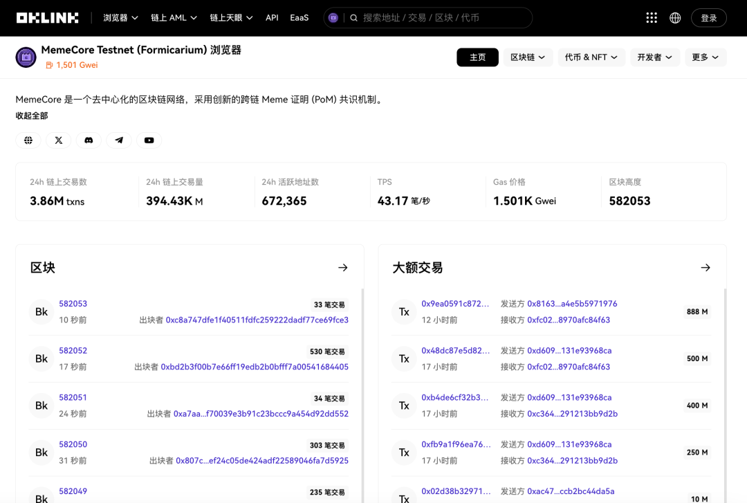Open the Discord social link

89,140
